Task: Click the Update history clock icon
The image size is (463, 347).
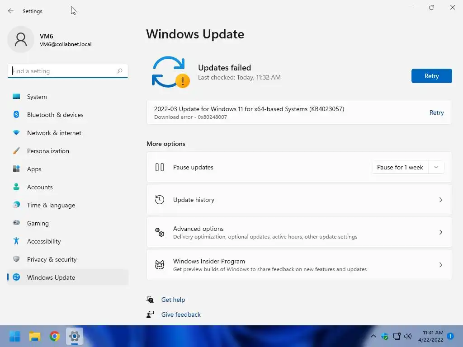Action: (x=160, y=200)
